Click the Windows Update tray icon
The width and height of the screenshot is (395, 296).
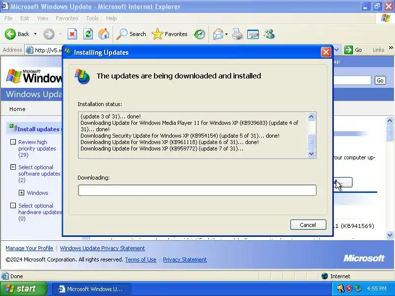click(357, 289)
